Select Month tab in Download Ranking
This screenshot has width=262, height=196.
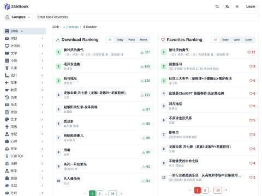(x=144, y=40)
